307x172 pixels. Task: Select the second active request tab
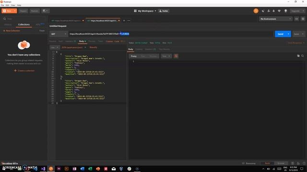pos(103,21)
